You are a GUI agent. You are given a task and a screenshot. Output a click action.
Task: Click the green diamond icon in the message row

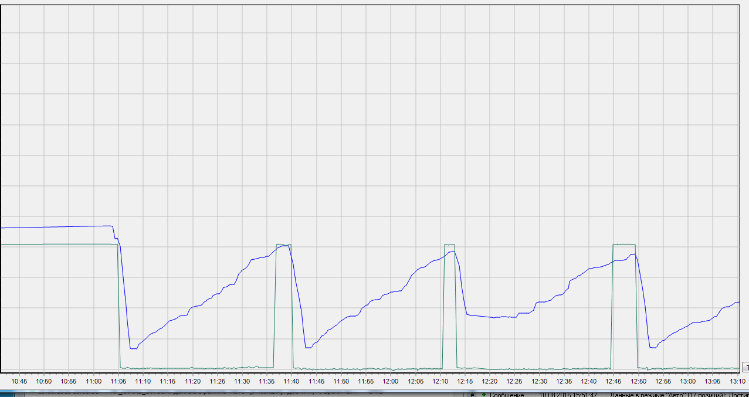[x=483, y=395]
